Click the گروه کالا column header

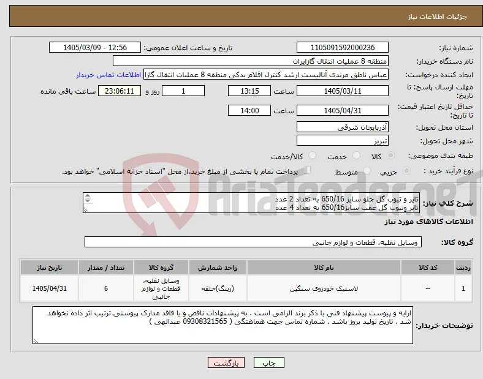161,268
